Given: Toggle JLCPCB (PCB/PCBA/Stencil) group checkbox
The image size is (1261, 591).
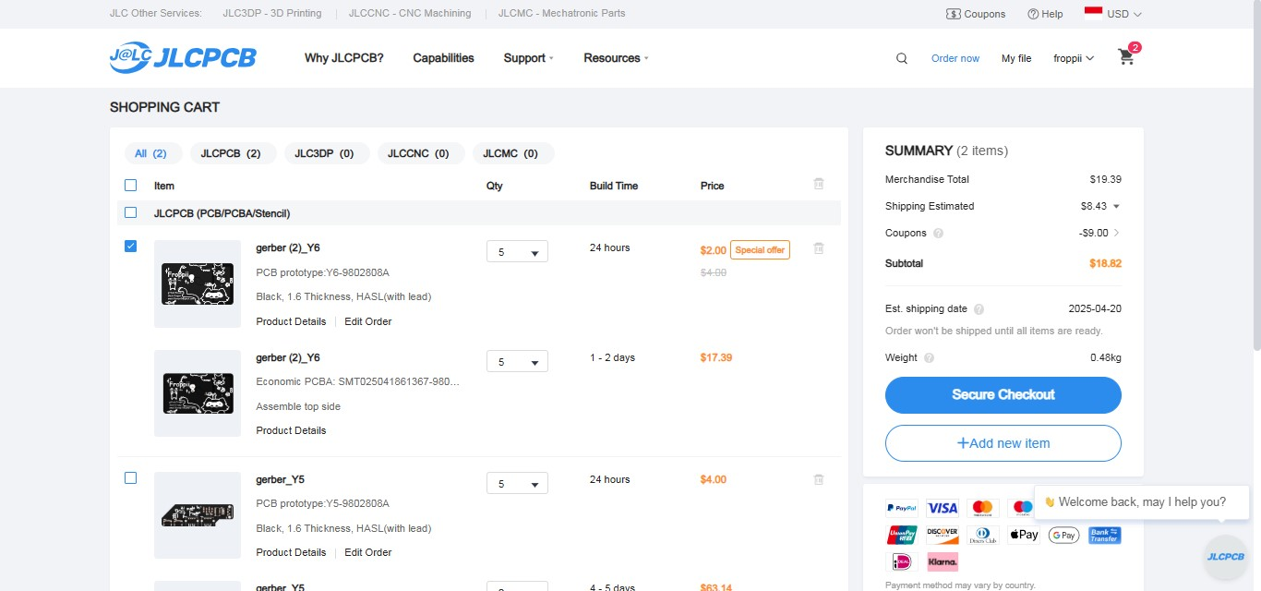Looking at the screenshot, I should [x=130, y=212].
